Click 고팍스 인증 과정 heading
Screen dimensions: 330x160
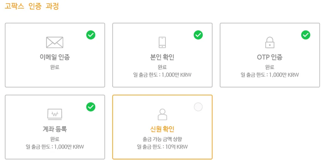click(x=32, y=6)
